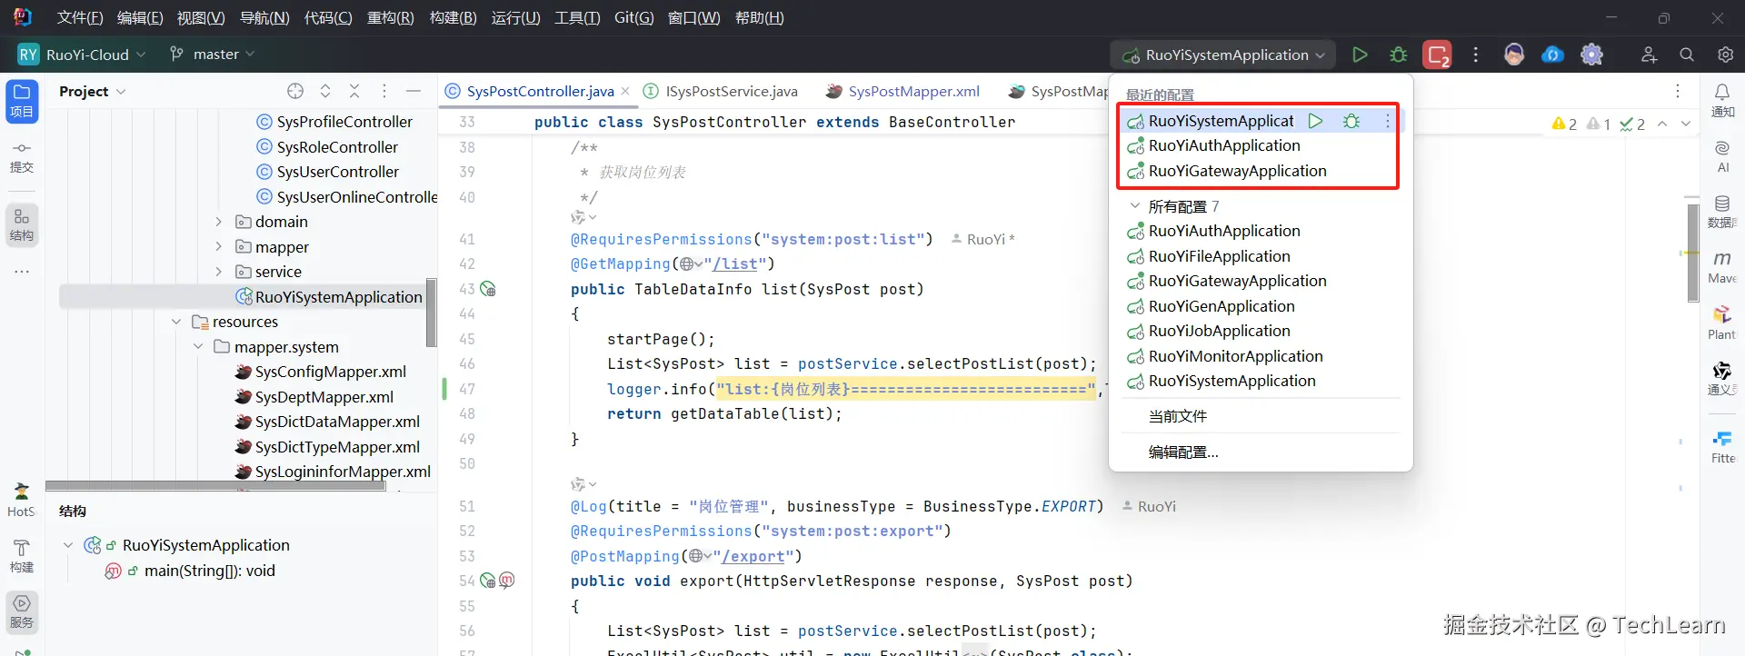This screenshot has height=656, width=1745.
Task: Open Notifications tool window
Action: [1722, 101]
